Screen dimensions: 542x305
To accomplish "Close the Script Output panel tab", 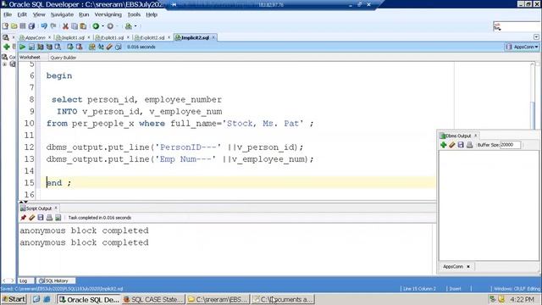I will click(56, 208).
